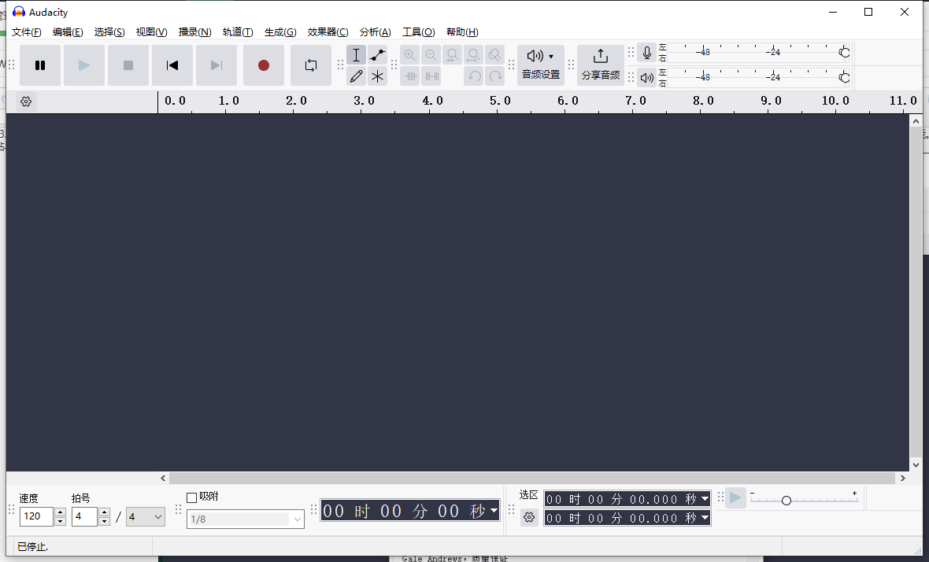Click the 拍号 numerator field showing 4

(x=84, y=516)
